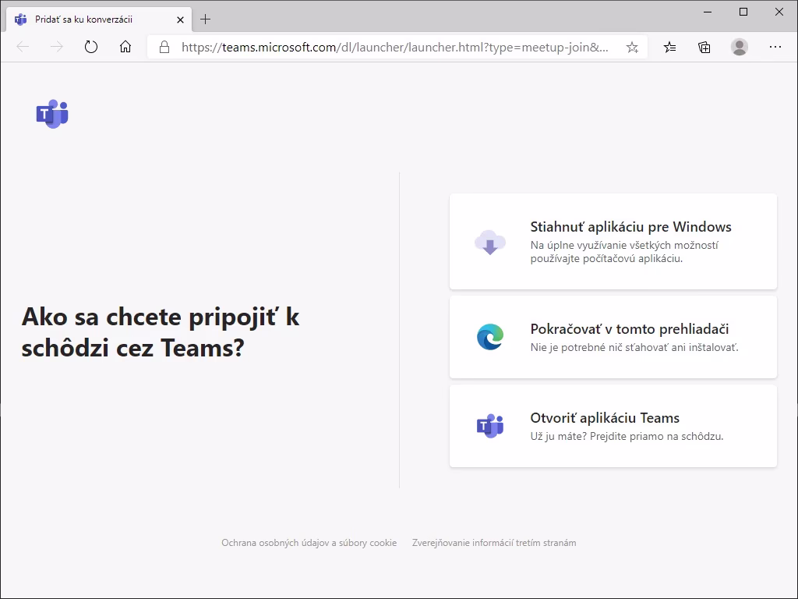Click the browser Forward arrow

pos(56,48)
